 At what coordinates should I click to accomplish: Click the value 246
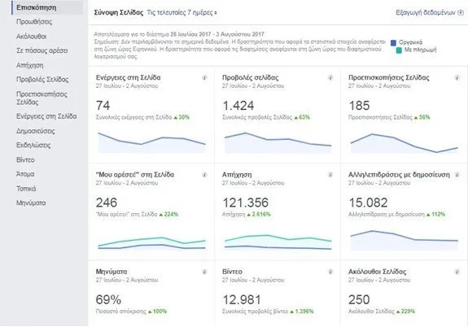pos(107,203)
